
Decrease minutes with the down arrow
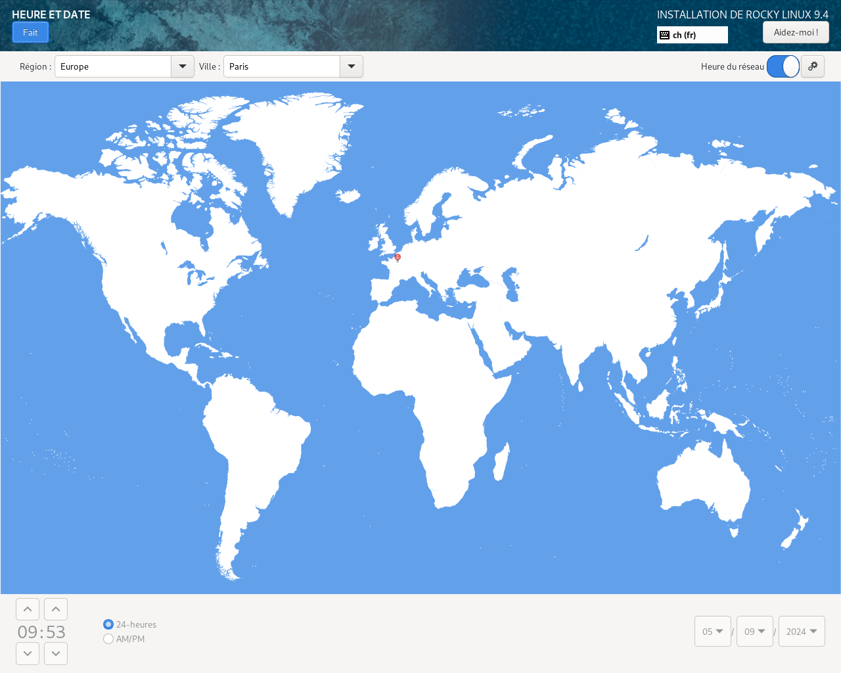[x=56, y=653]
